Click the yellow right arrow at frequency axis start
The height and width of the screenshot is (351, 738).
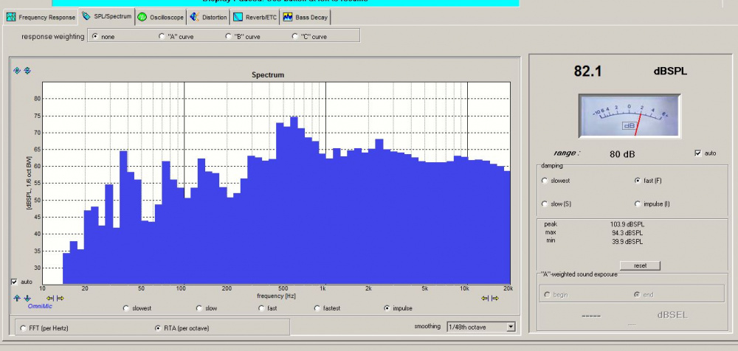pyautogui.click(x=61, y=298)
